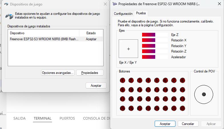Screen dimensions: 224x129
Task: Select the Freenove ESP32-S3 WROOM device row
Action: pos(56,39)
